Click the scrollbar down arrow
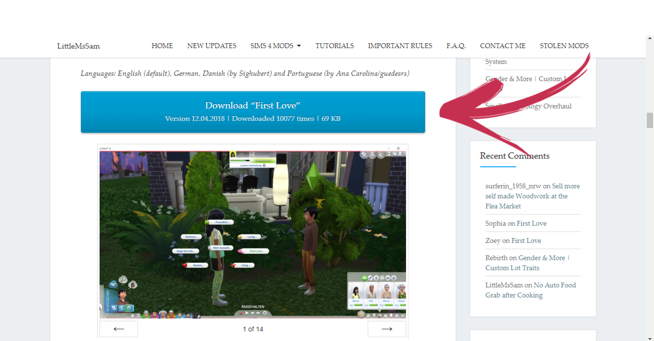 click(650, 338)
